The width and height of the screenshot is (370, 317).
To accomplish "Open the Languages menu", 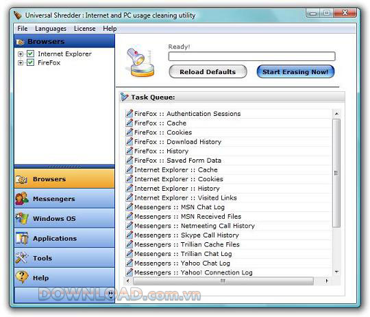I will tap(51, 29).
